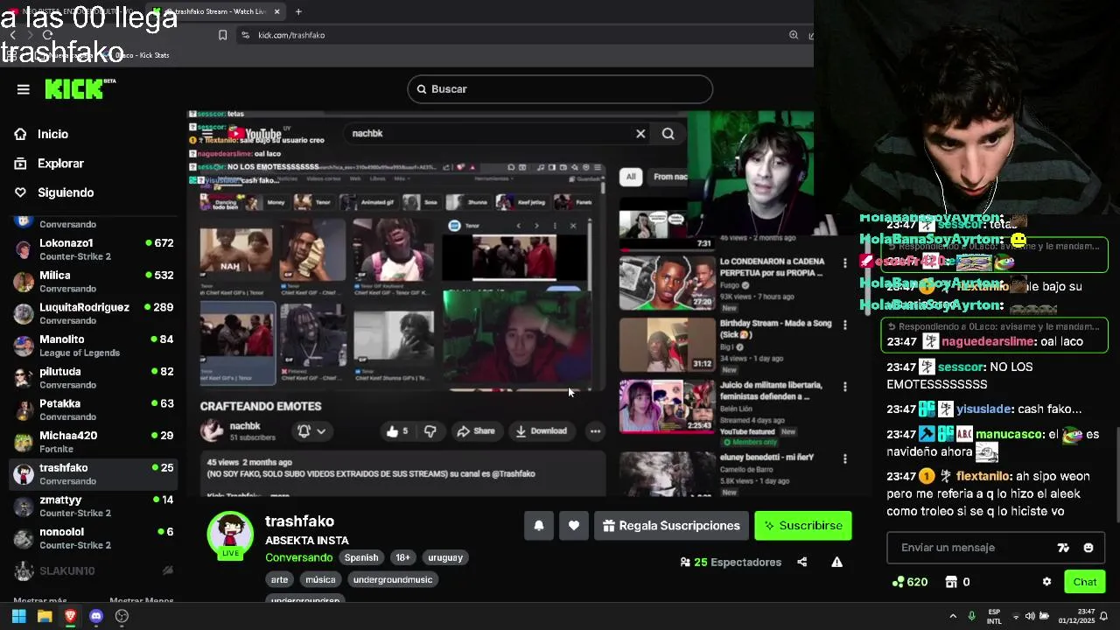Open File Explorer from taskbar
This screenshot has width=1120, height=630.
(x=45, y=616)
